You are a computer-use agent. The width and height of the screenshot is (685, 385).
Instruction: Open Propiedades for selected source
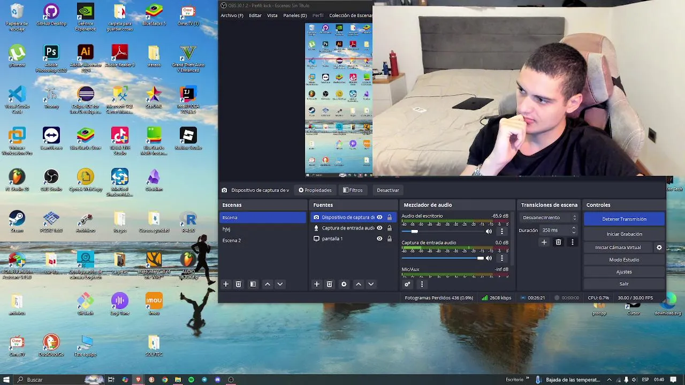point(315,190)
